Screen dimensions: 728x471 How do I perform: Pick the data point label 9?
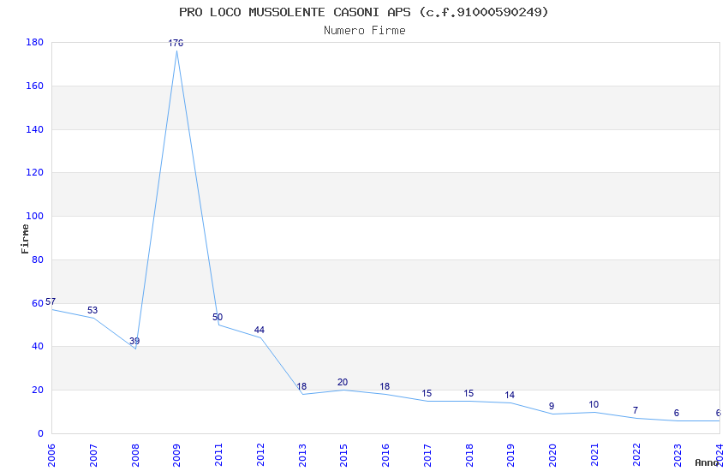552,406
